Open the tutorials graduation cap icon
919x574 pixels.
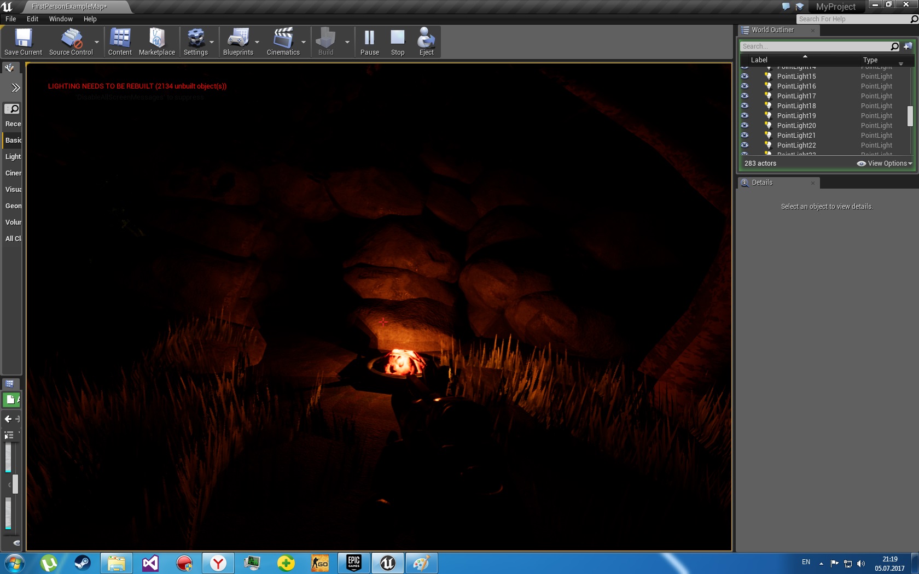pos(800,7)
